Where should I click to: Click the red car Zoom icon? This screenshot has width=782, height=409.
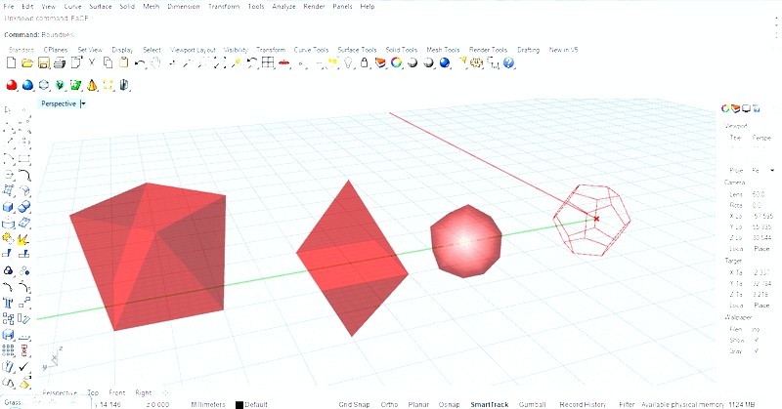click(x=284, y=62)
